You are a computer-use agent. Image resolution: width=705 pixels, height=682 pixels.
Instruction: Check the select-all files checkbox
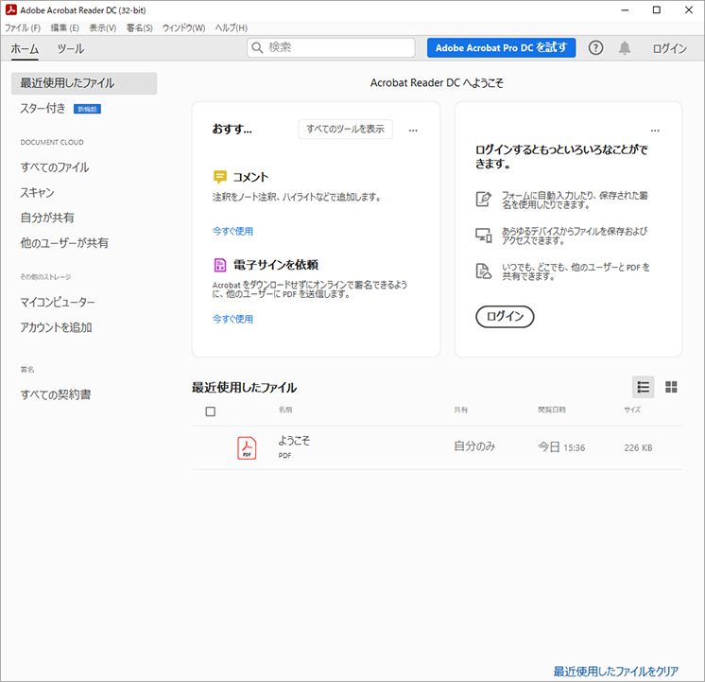(211, 411)
